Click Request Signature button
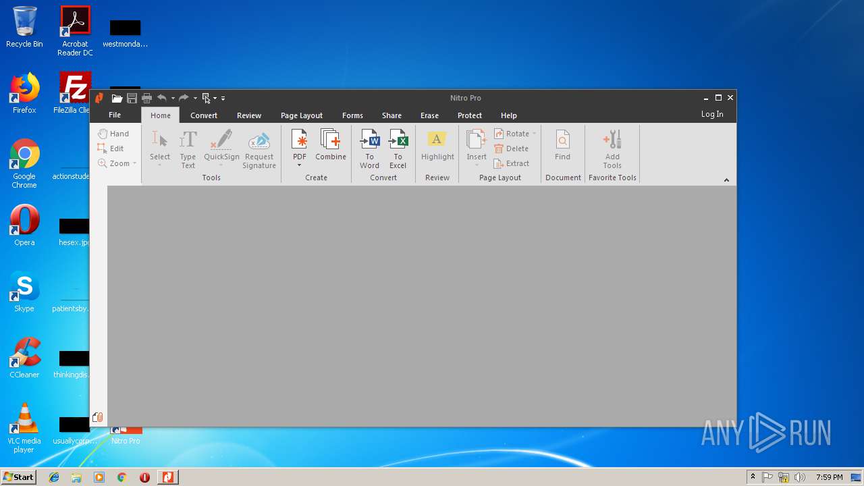Screen dimensions: 864x486 tap(259, 148)
